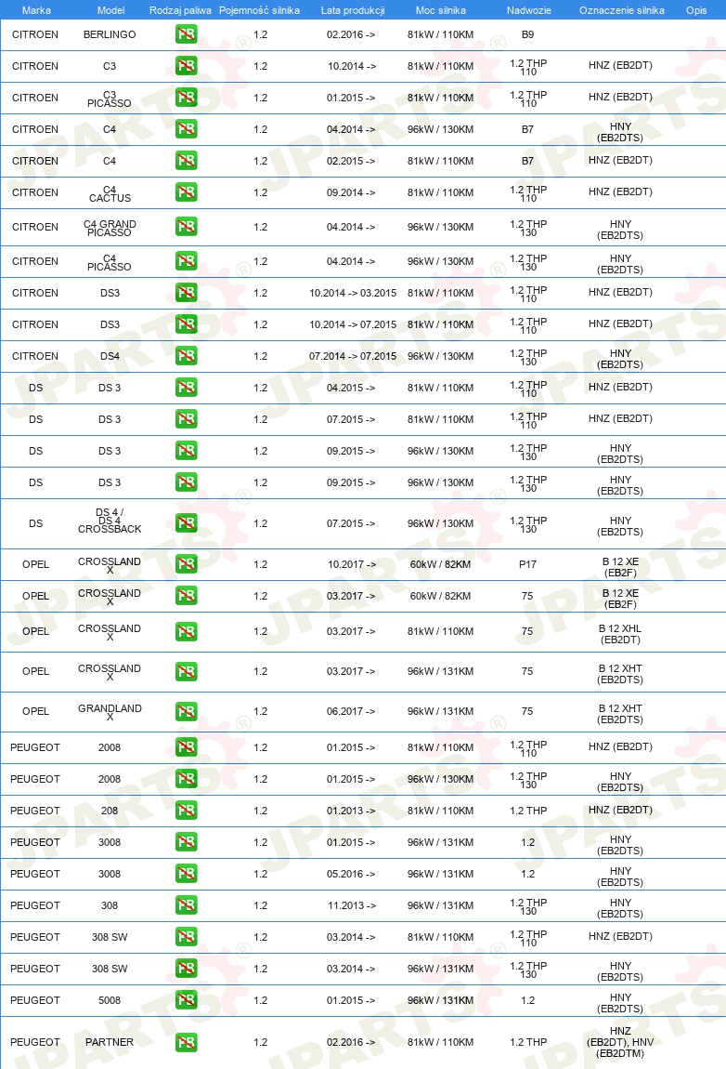Click the 'CITROEN' cell in the BERLINGO row
The image size is (726, 1069).
(35, 34)
